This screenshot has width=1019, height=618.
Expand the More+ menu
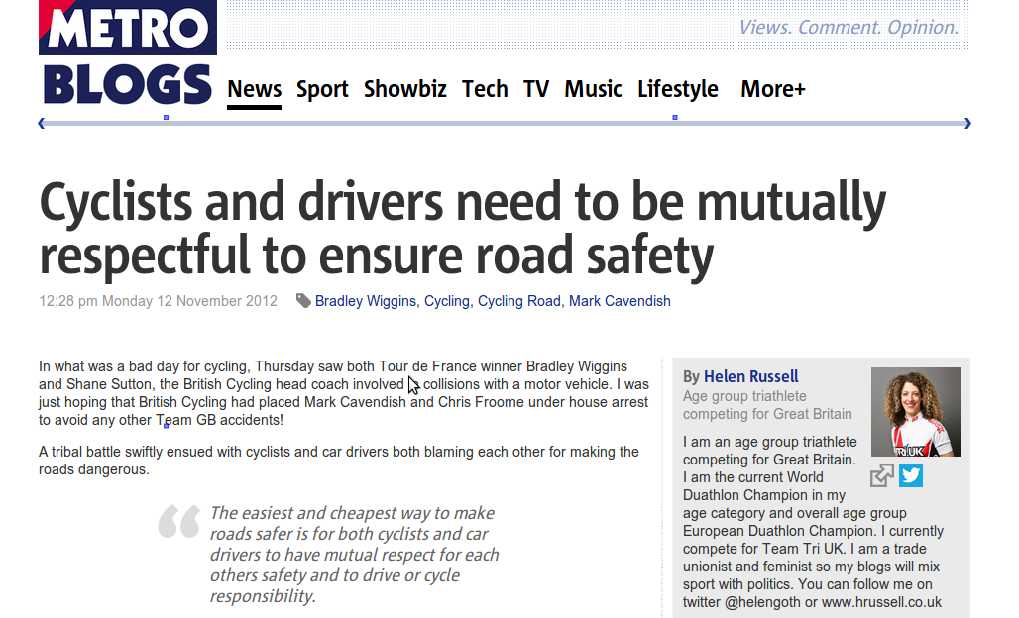pyautogui.click(x=773, y=89)
